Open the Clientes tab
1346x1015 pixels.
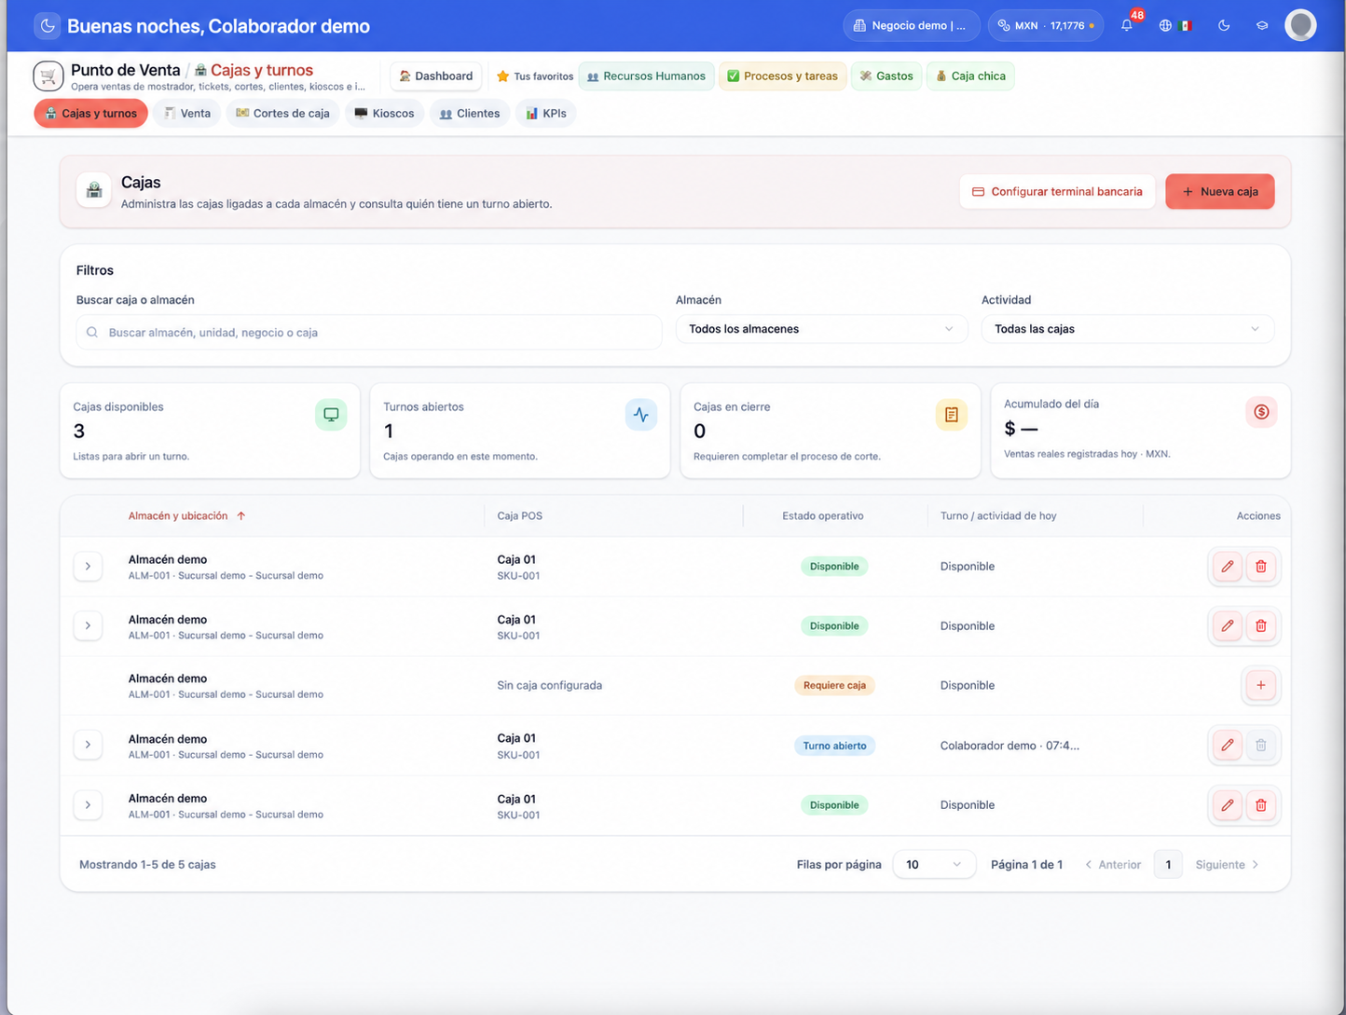click(x=470, y=114)
